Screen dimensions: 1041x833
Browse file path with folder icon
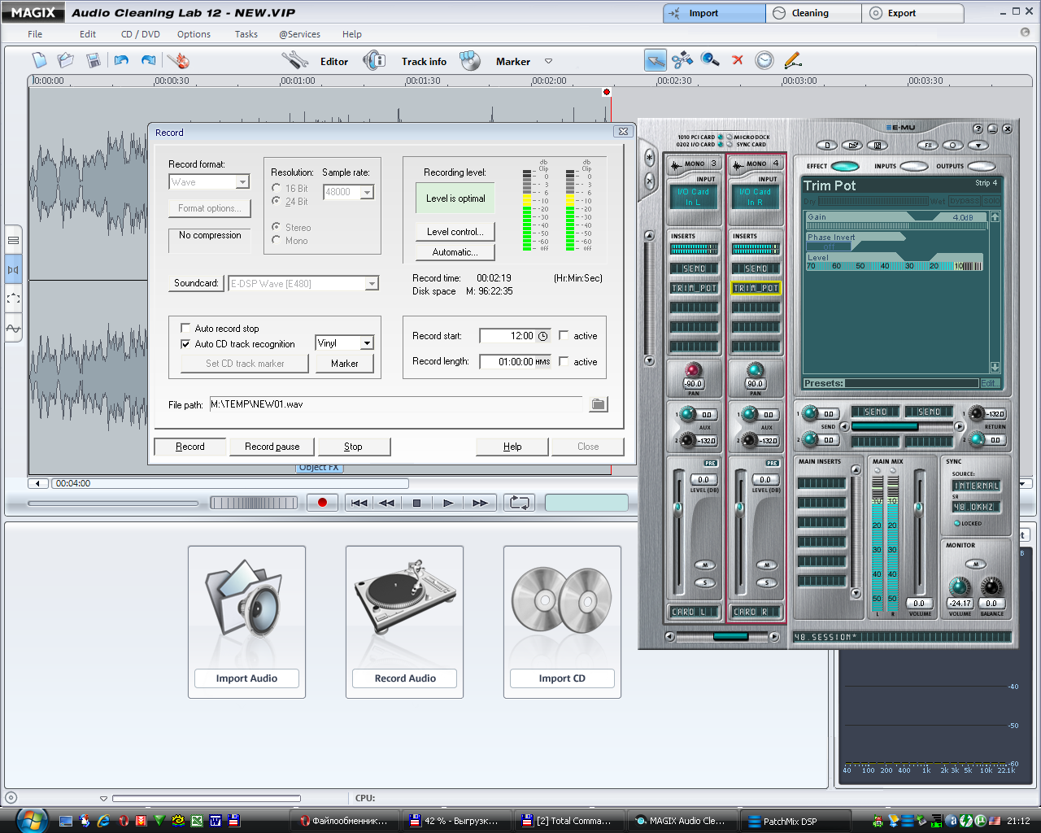tap(599, 404)
